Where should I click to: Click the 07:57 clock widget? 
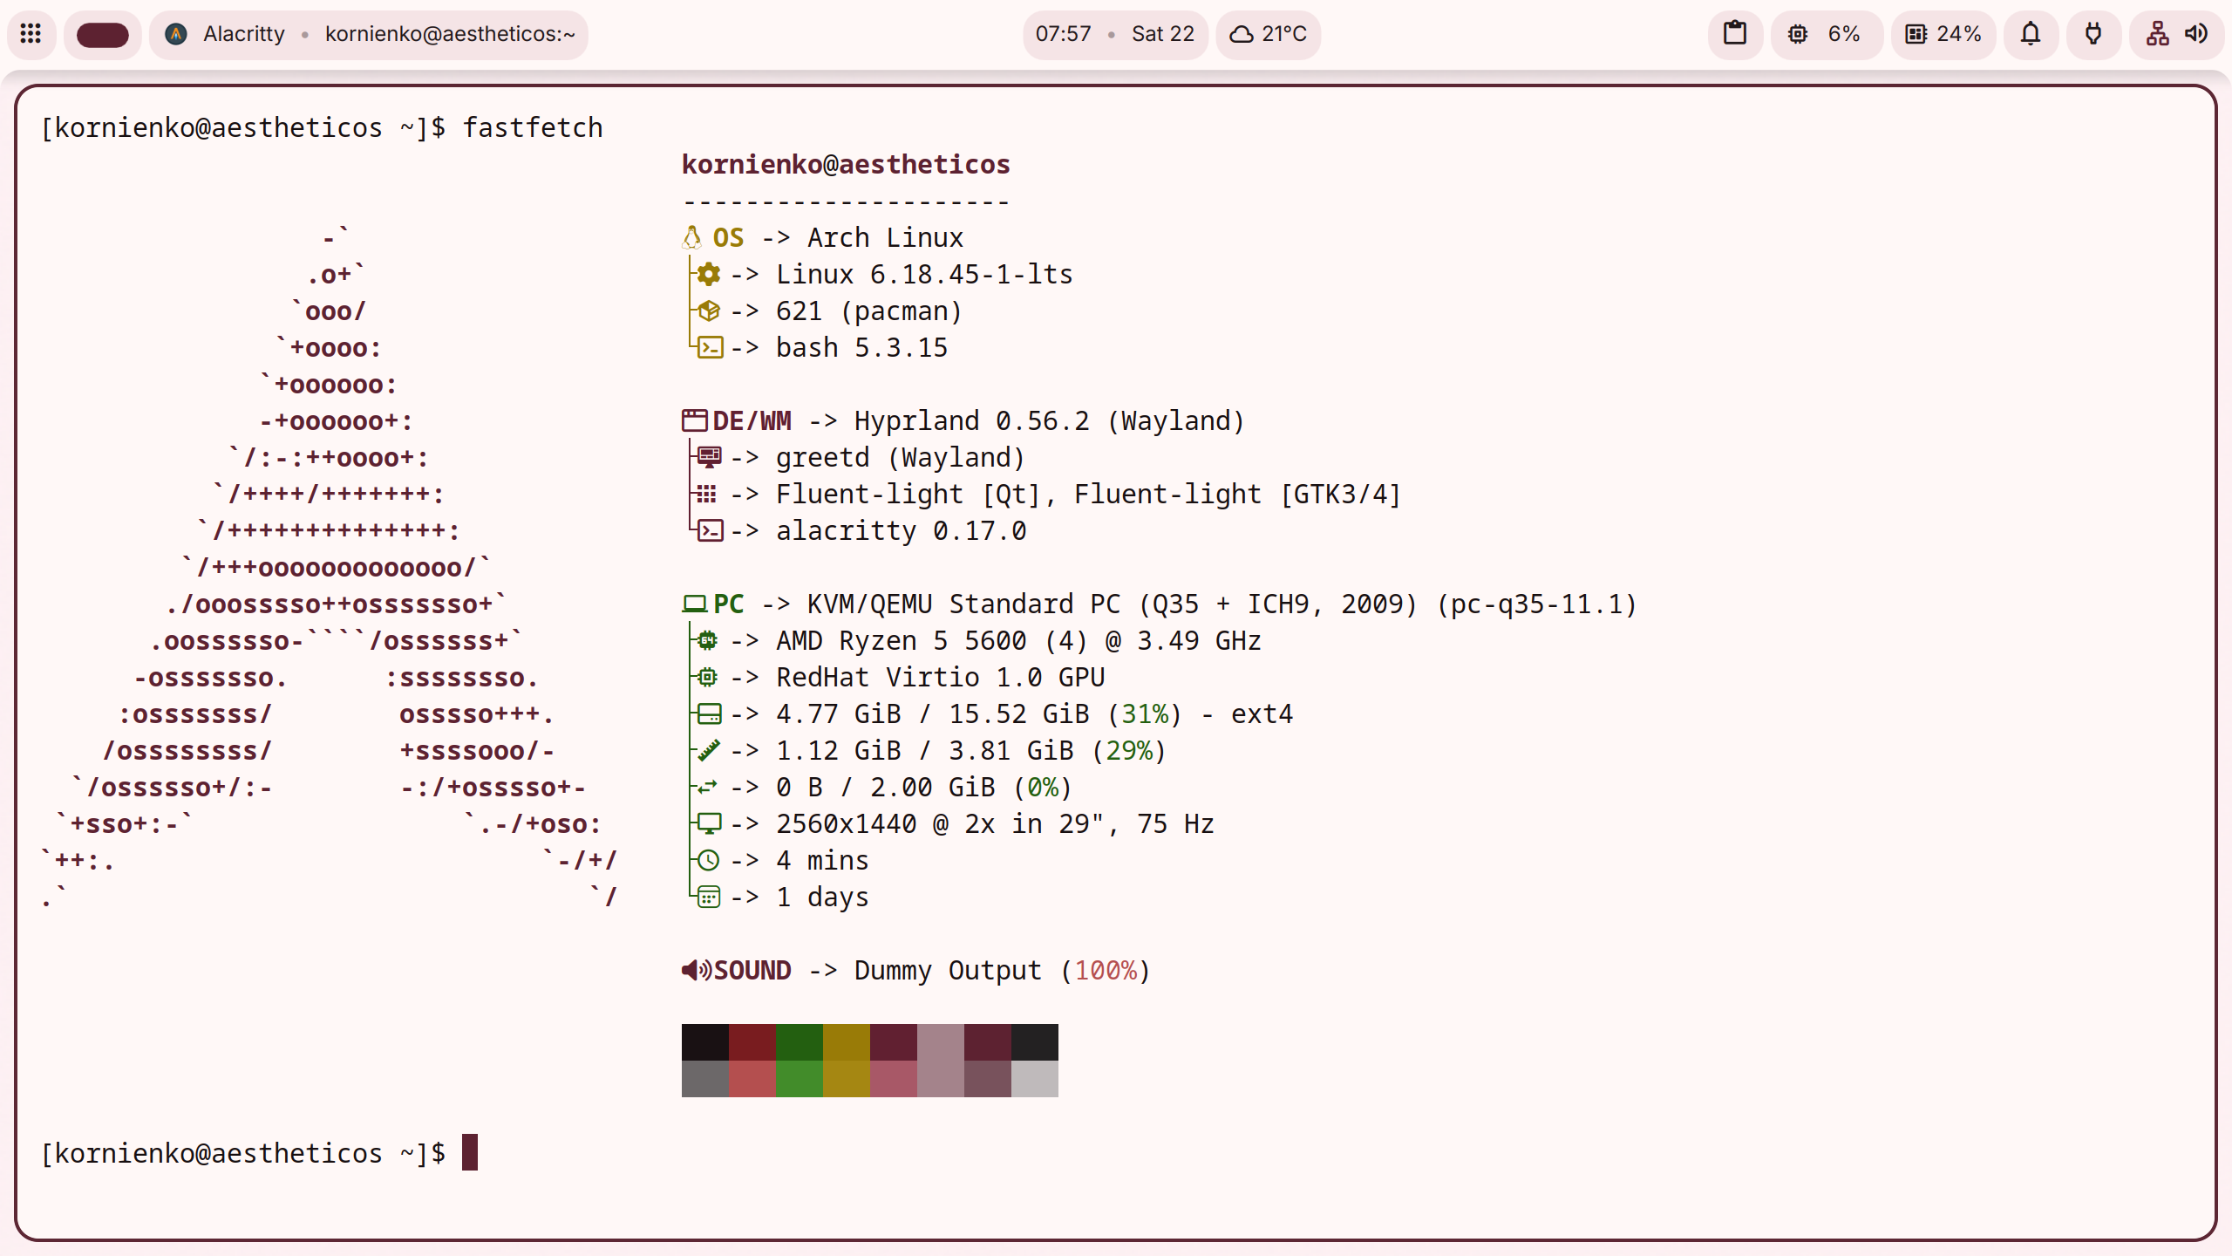(x=1063, y=34)
